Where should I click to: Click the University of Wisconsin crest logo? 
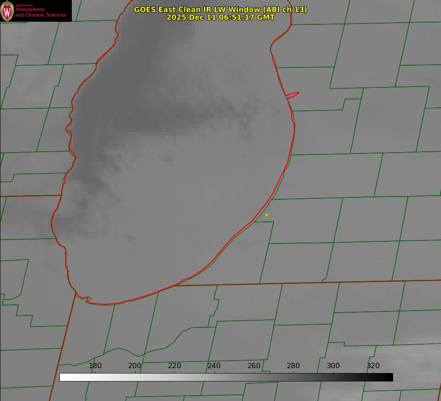click(x=7, y=11)
